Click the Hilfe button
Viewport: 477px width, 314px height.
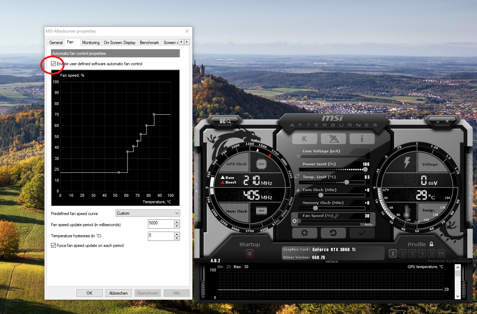(x=177, y=293)
